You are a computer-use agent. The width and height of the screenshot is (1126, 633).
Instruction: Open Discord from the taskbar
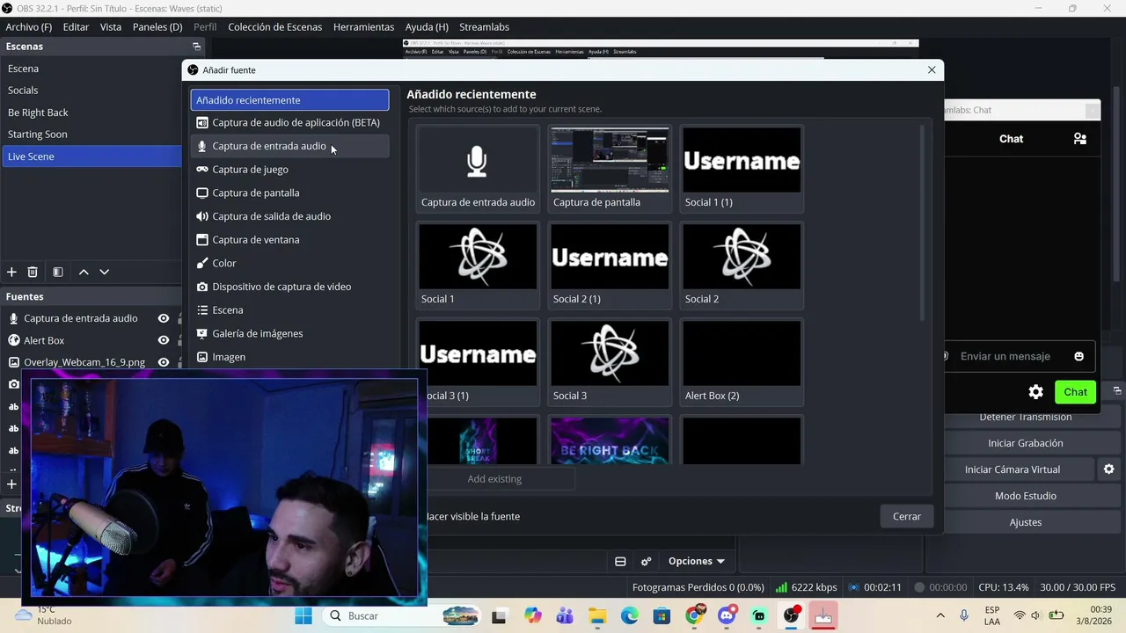[x=727, y=616]
